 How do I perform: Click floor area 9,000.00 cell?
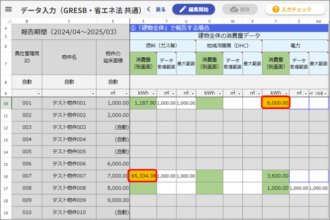(x=113, y=200)
